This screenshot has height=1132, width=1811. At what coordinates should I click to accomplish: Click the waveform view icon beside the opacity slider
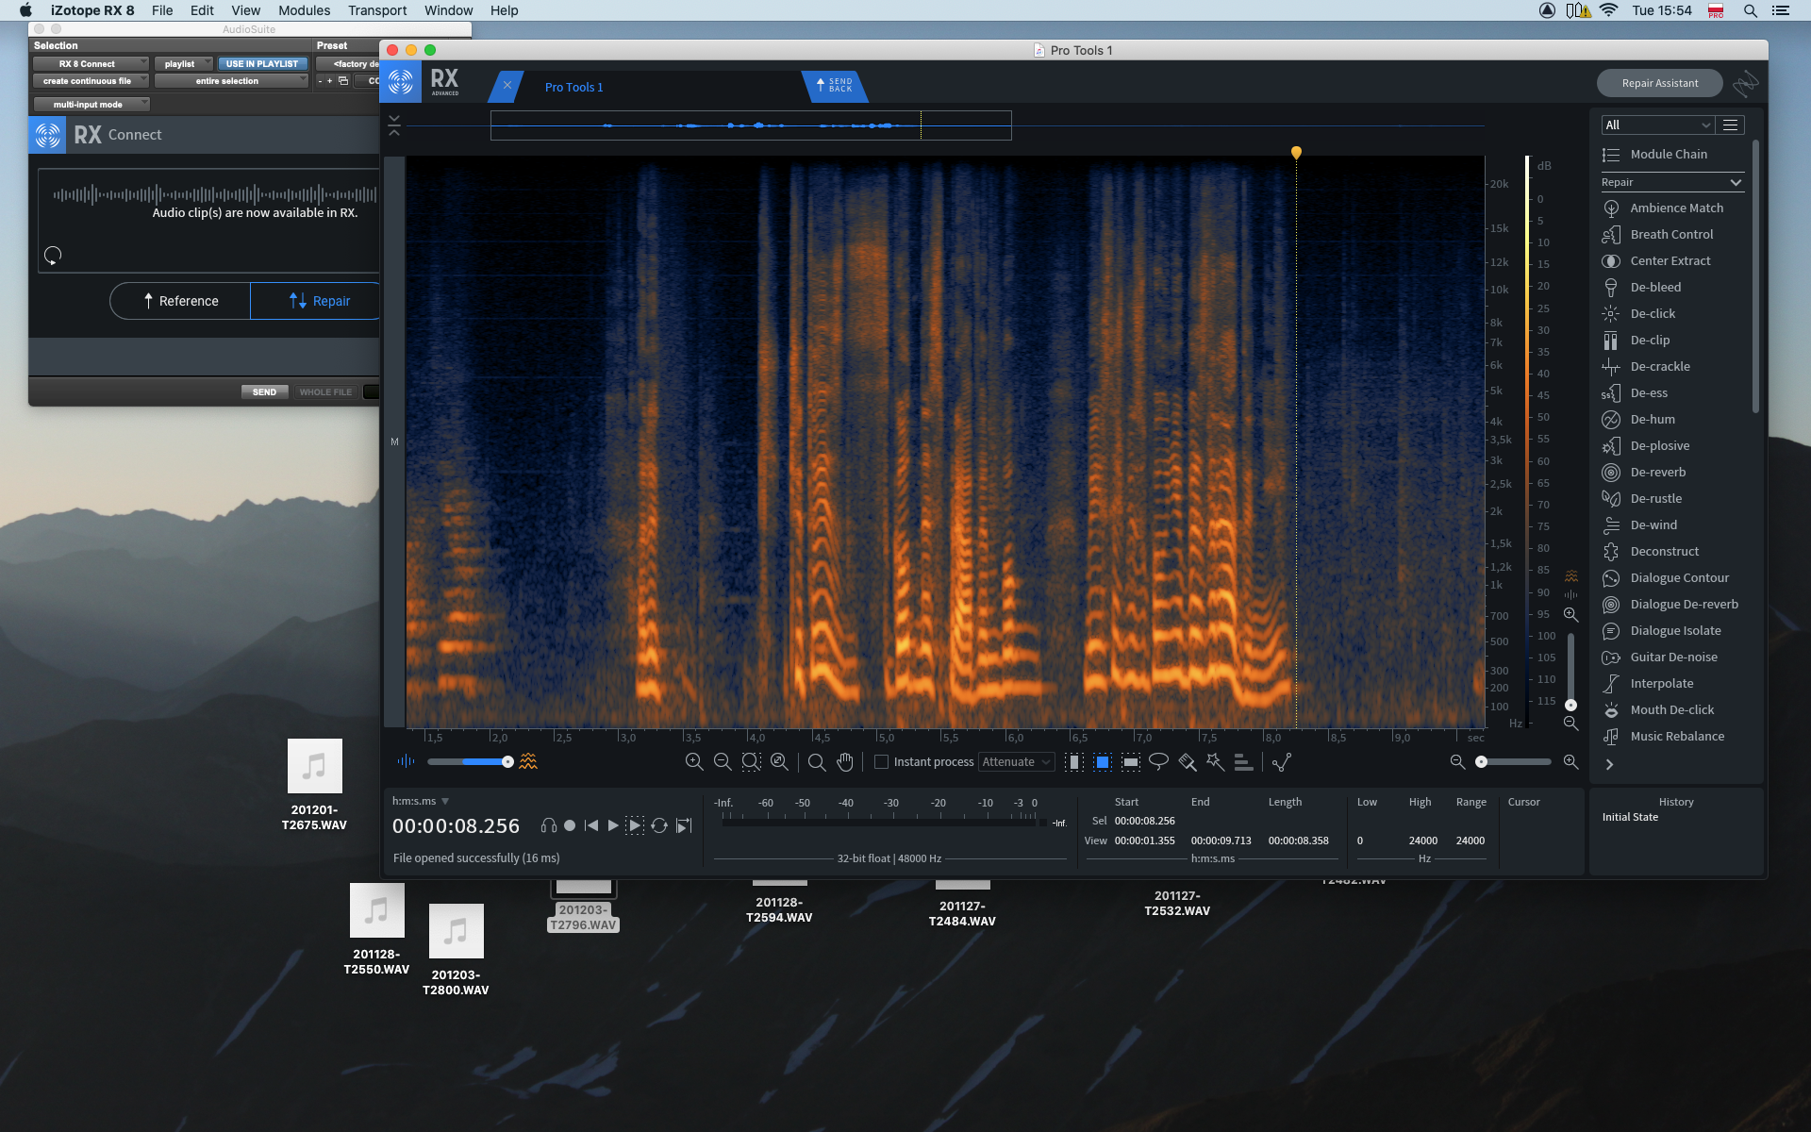[x=407, y=761]
